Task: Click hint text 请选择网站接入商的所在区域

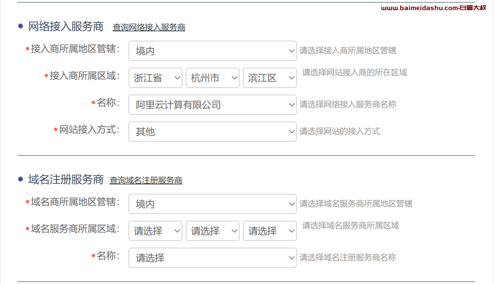Action: pos(355,72)
